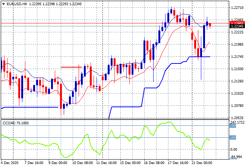Click the CCI(40) 75.1005 indicator label
Image resolution: width=246 pixels, height=167 pixels.
[16, 123]
